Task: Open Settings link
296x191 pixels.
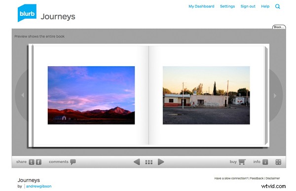Action: [227, 6]
